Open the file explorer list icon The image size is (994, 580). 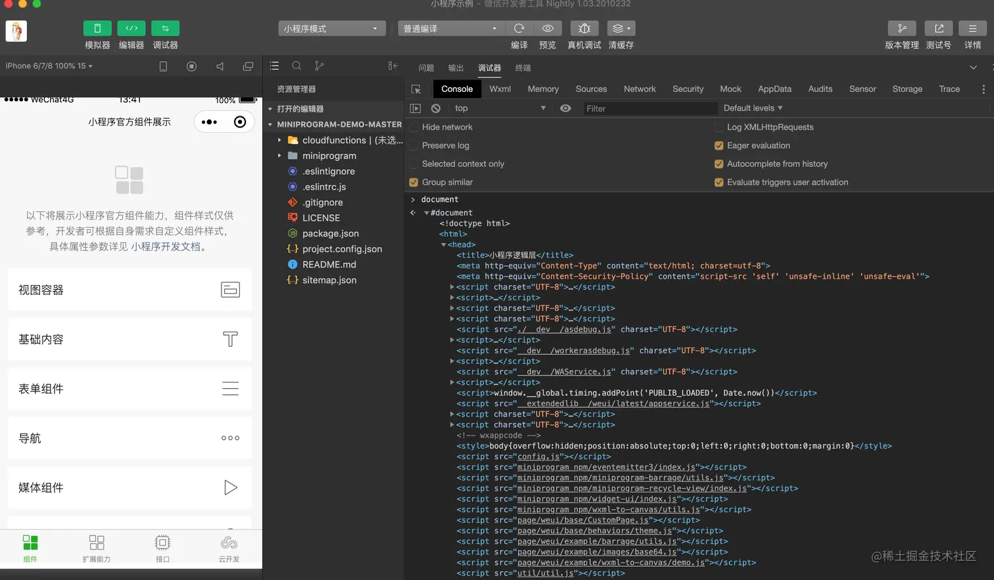coord(275,66)
